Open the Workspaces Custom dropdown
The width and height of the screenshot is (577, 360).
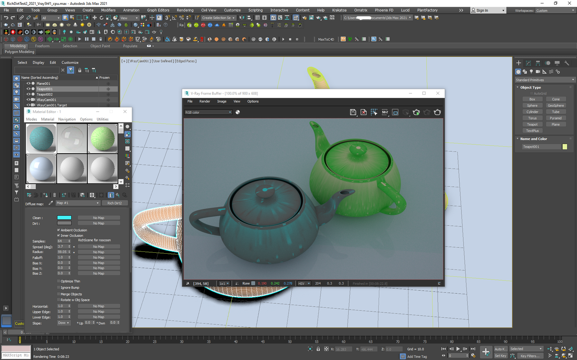[x=555, y=10]
